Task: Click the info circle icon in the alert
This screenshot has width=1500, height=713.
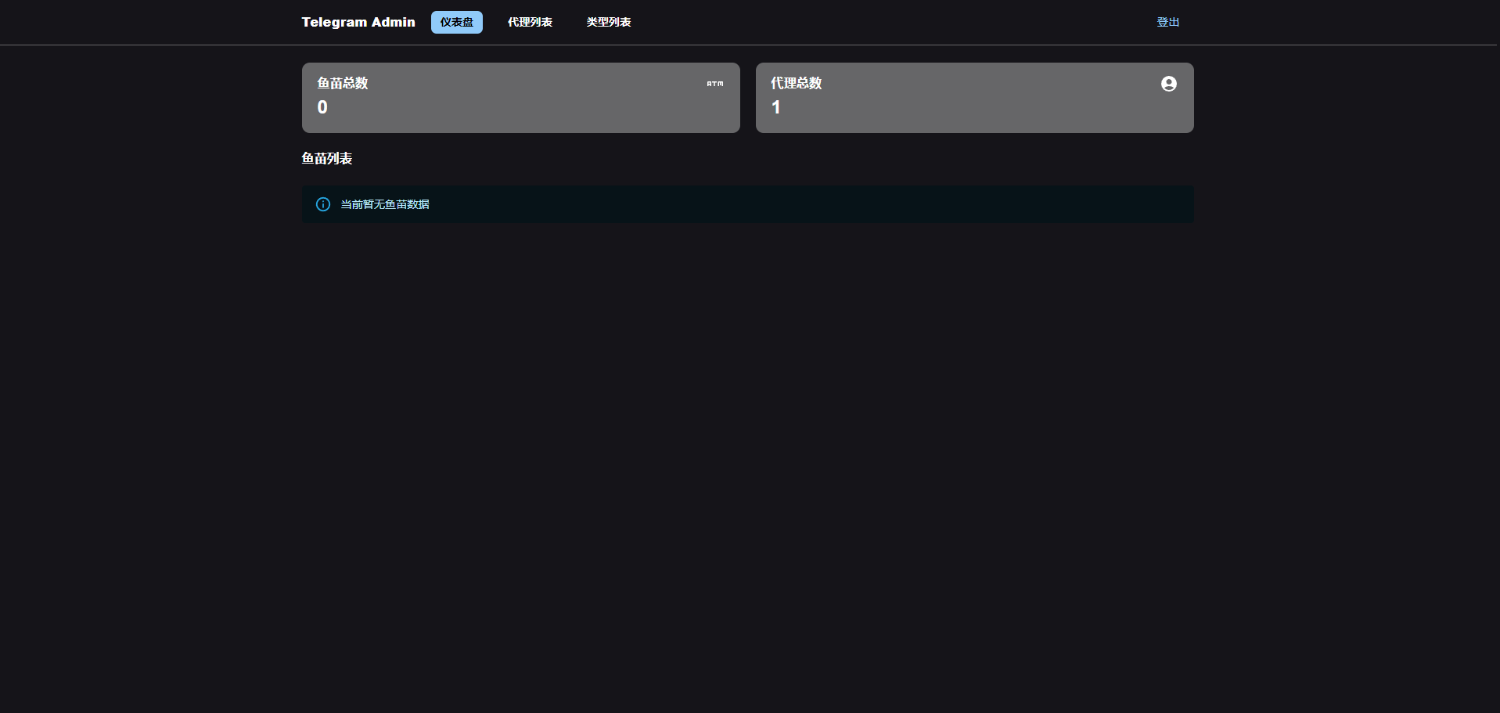Action: coord(322,204)
